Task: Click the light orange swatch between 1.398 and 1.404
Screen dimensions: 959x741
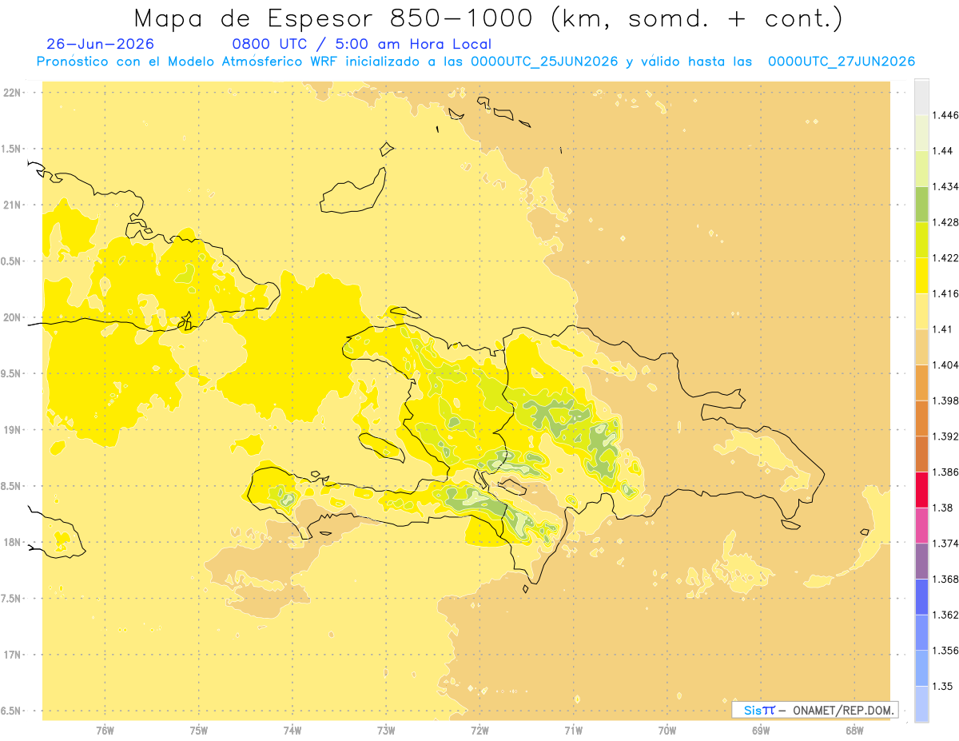Action: [x=921, y=382]
